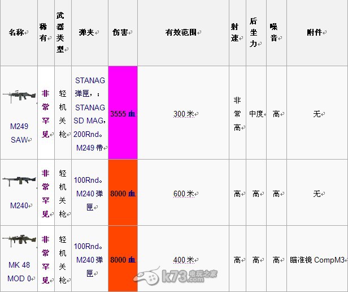Open the M240 weapon name link
Image resolution: width=348 pixels, height=292 pixels.
tap(19, 205)
